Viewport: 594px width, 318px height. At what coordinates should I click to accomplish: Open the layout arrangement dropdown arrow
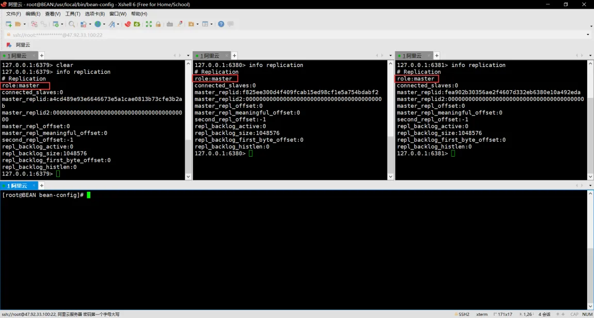coord(211,24)
